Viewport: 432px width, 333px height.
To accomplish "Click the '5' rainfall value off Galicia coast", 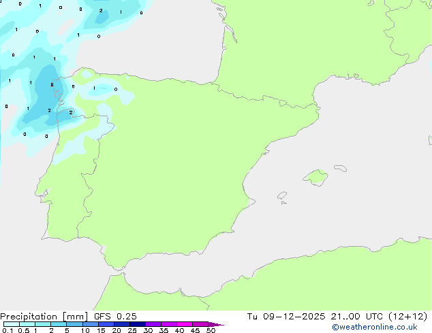I will click(52, 85).
